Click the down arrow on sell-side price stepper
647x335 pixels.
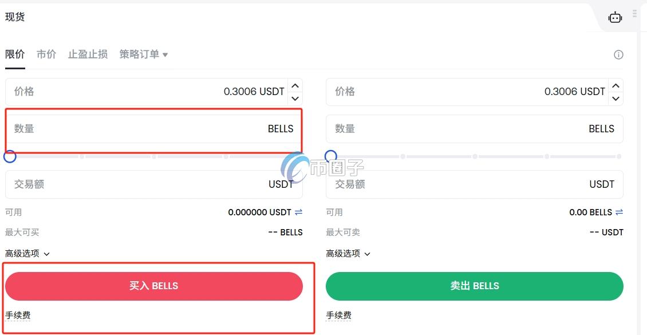click(616, 98)
